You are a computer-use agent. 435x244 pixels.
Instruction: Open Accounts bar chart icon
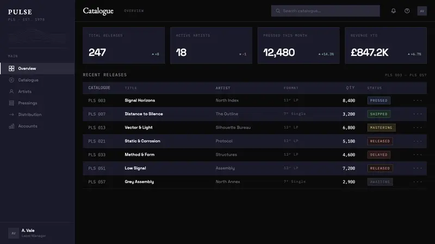11,126
